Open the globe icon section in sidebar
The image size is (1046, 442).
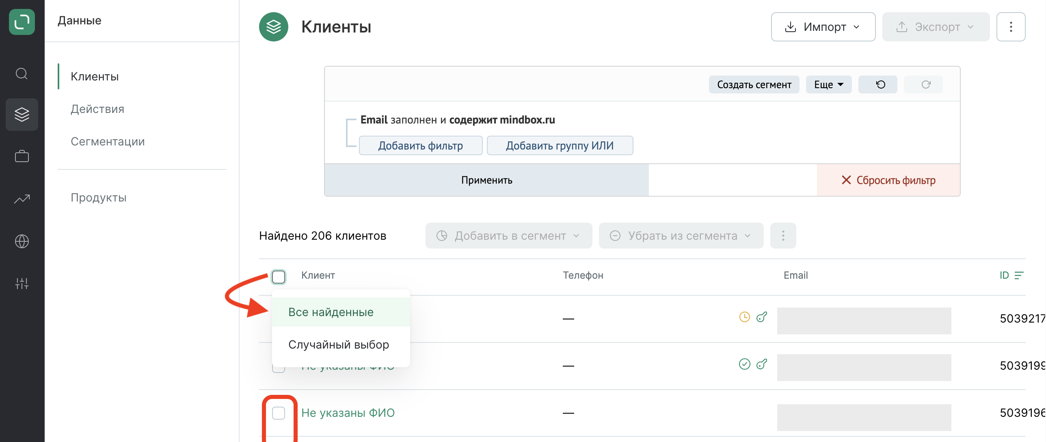pos(22,241)
